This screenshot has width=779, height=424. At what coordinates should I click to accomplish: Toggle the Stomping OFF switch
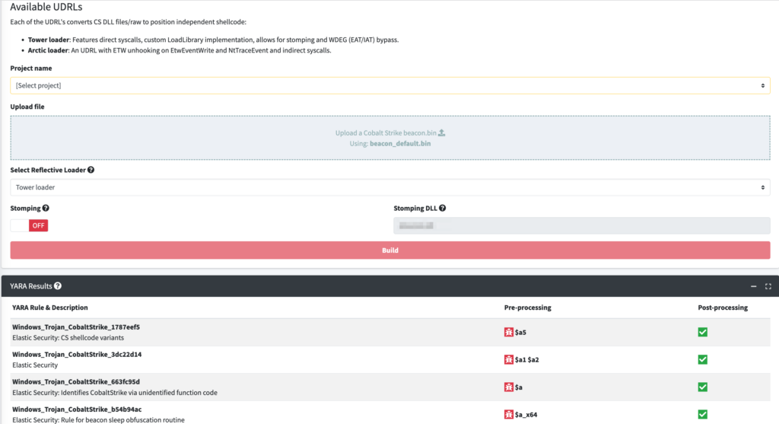pyautogui.click(x=30, y=225)
